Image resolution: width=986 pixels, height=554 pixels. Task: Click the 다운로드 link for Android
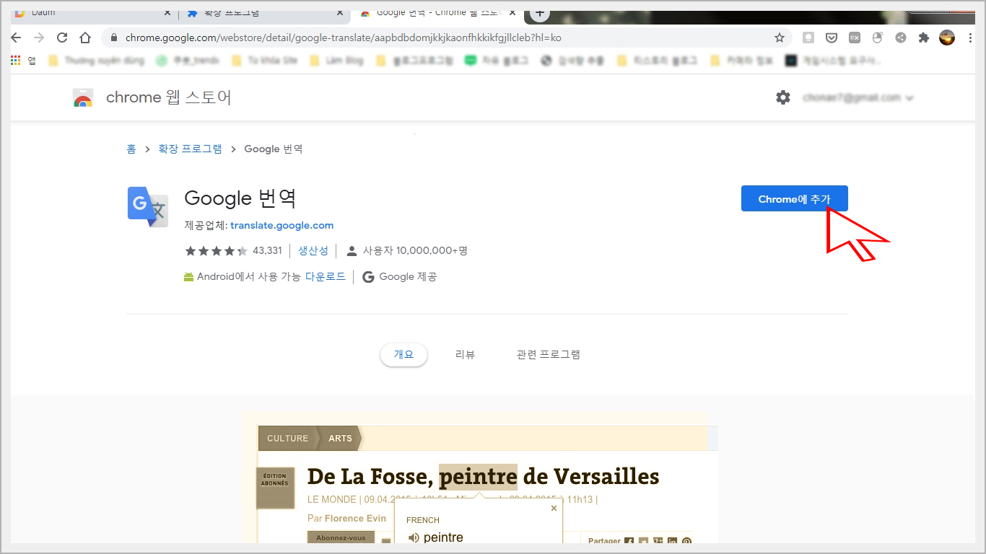click(x=325, y=276)
